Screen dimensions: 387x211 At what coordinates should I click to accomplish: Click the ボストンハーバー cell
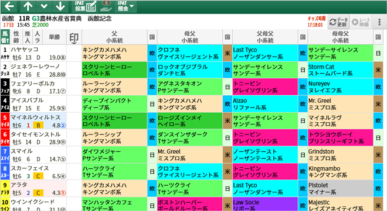click(x=190, y=205)
